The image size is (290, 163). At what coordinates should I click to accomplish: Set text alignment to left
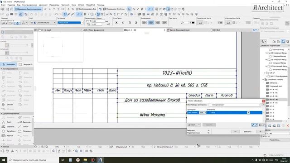click(x=144, y=23)
